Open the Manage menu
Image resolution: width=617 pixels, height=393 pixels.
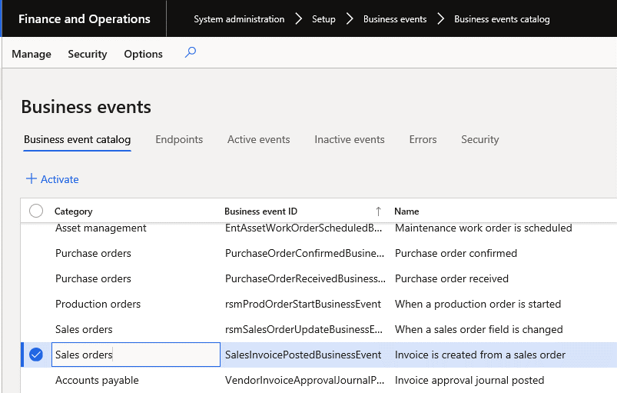coord(32,54)
